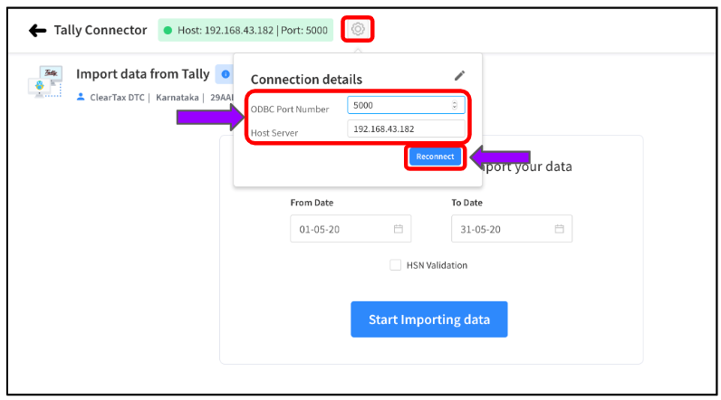Click the Import data from Tally heading
This screenshot has height=400, width=721.
point(142,74)
